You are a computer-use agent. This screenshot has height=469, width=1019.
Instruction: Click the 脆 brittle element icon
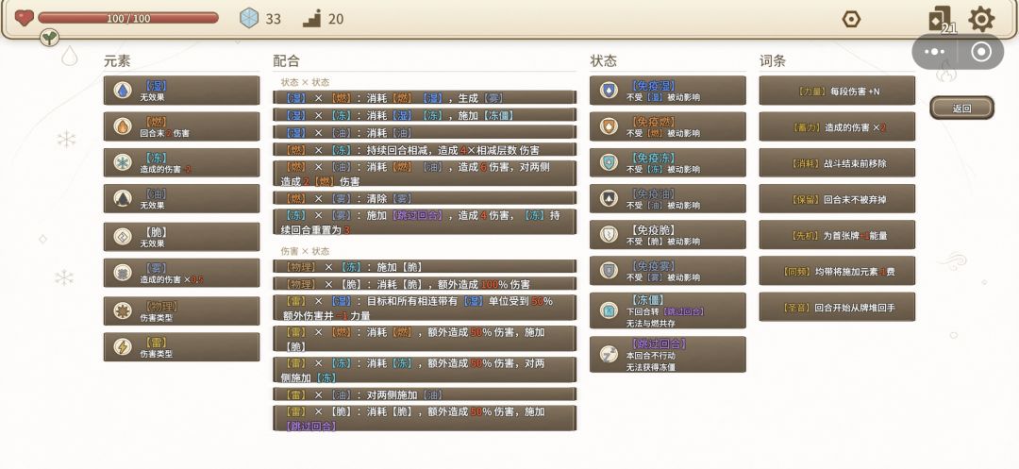[122, 237]
